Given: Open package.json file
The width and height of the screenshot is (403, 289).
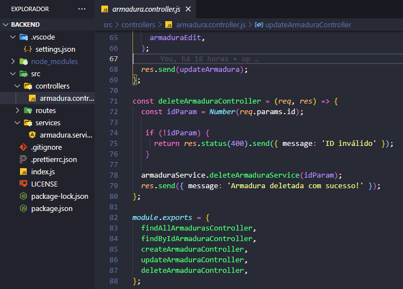Looking at the screenshot, I should (52, 208).
